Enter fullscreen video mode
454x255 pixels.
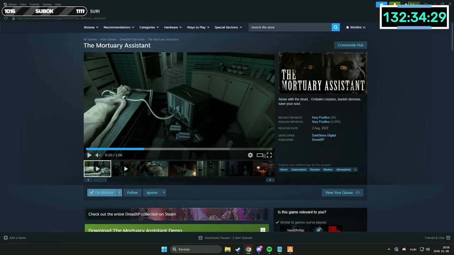point(269,155)
